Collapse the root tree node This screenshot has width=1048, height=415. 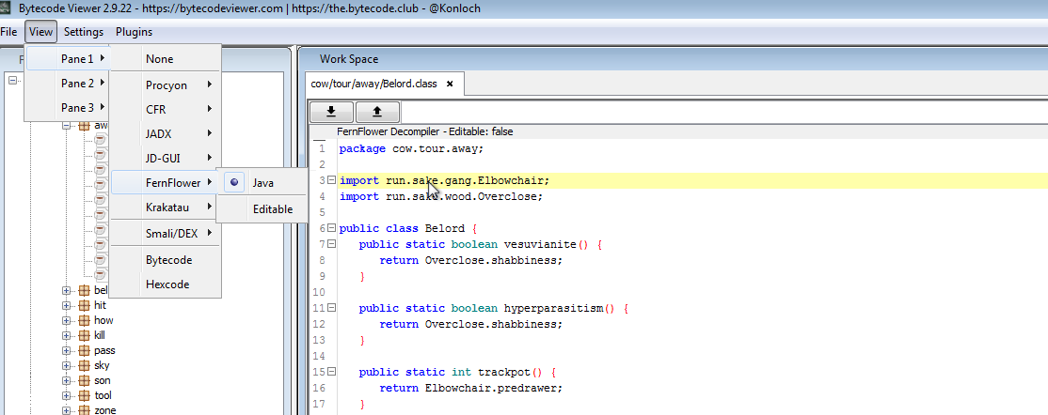point(12,80)
